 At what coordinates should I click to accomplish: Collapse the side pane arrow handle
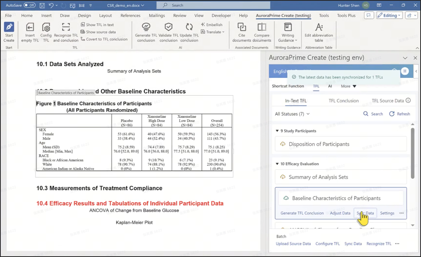[x=416, y=71]
